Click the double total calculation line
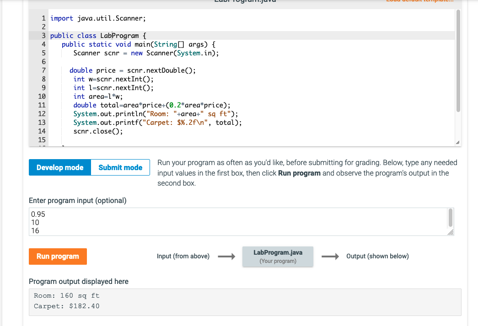 click(x=152, y=105)
